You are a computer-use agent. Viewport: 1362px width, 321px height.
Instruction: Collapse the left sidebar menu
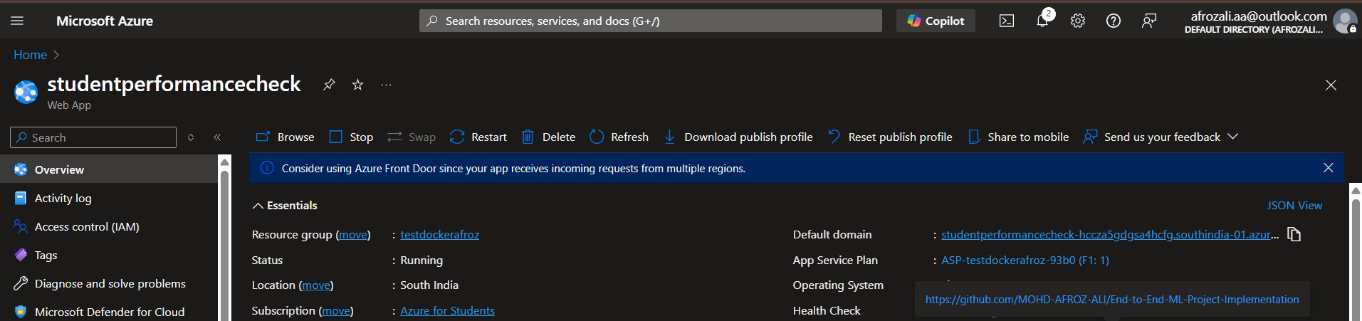pyautogui.click(x=217, y=137)
